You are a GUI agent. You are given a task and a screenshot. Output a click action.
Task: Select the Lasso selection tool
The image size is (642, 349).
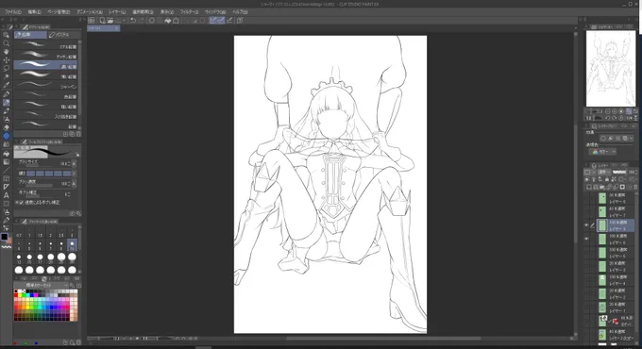point(7,68)
